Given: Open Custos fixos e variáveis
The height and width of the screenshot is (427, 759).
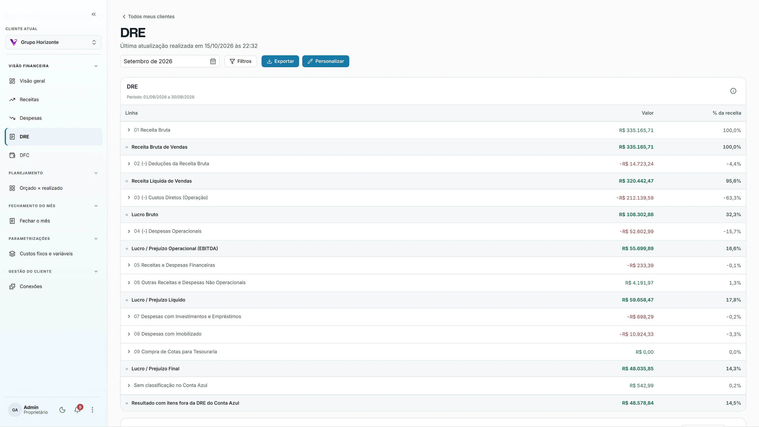Looking at the screenshot, I should 53,254.
